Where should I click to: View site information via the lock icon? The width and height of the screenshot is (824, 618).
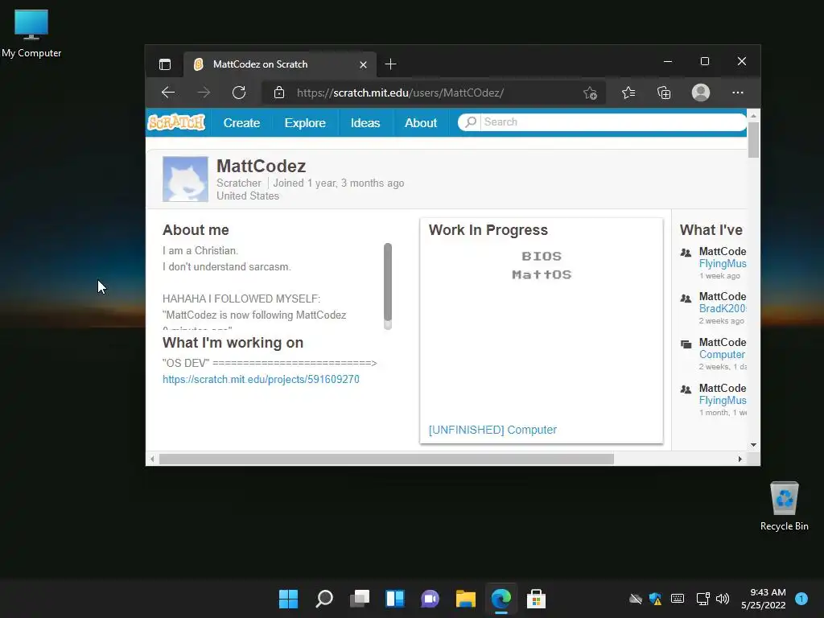point(279,93)
